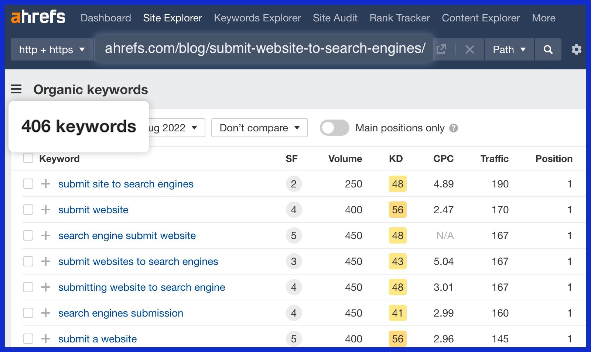This screenshot has height=352, width=591.
Task: Click the ahrefs logo
Action: tap(38, 17)
